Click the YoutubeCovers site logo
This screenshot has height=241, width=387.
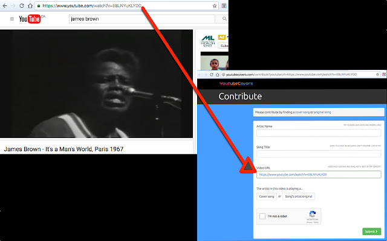[236, 84]
